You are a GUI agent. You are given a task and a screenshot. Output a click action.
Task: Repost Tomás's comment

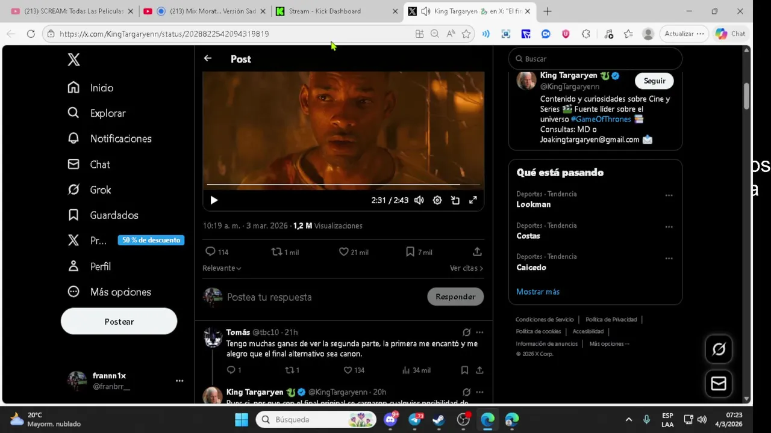click(292, 370)
